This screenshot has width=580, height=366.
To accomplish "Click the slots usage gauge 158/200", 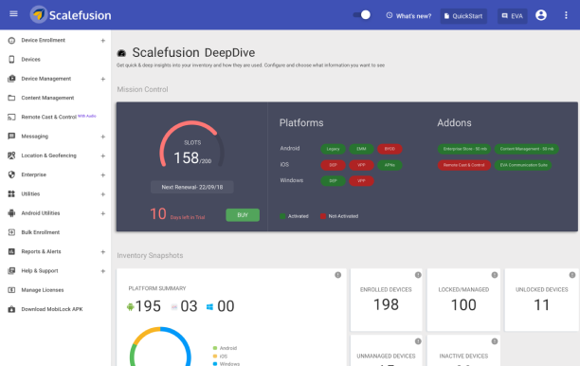I will click(x=192, y=144).
